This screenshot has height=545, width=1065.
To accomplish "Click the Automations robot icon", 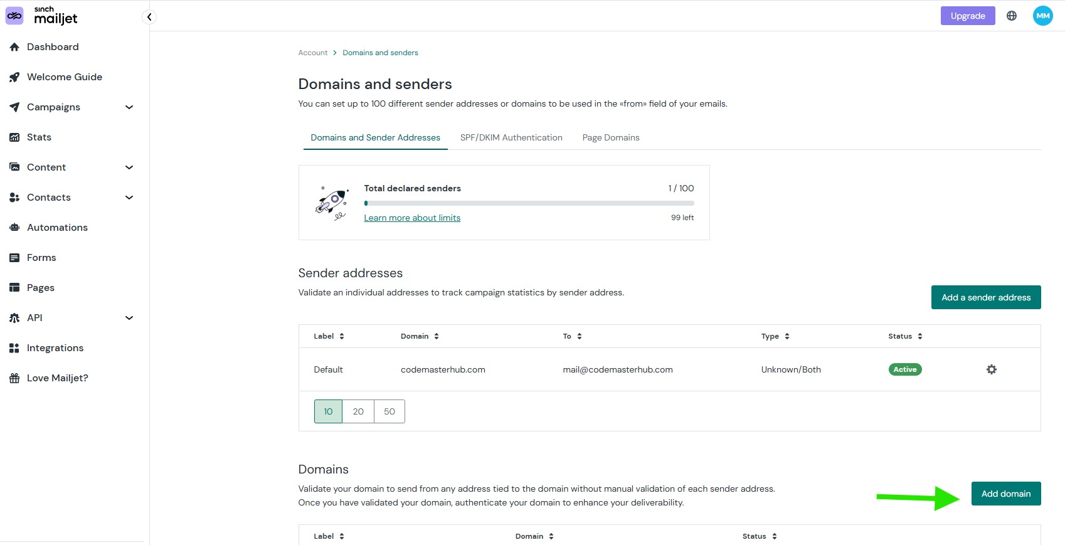I will click(x=14, y=228).
